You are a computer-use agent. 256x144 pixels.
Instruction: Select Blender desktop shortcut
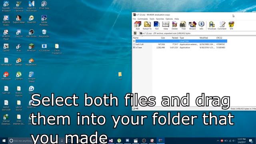coord(19,62)
